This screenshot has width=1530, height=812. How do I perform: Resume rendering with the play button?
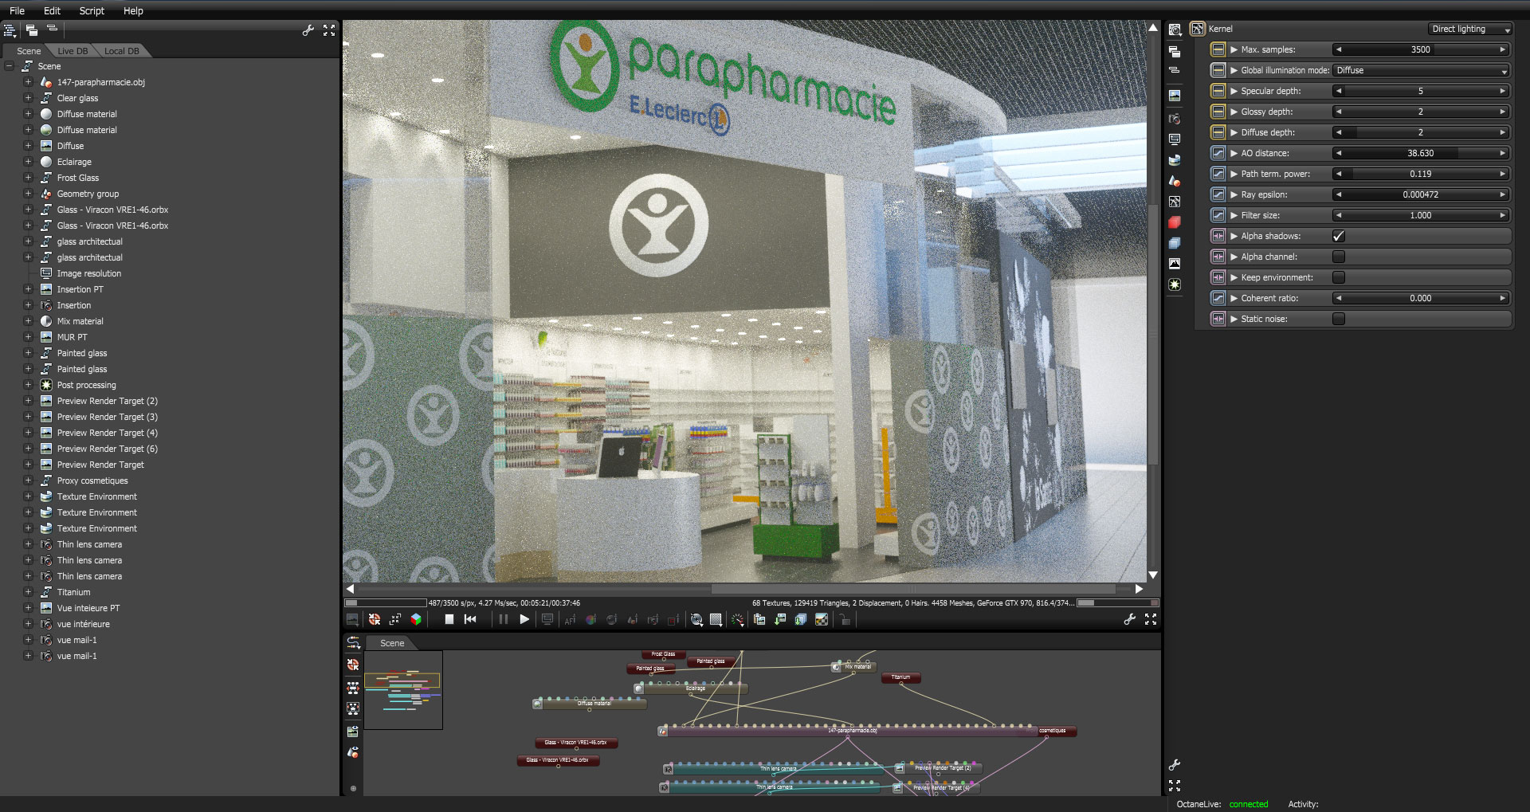524,619
